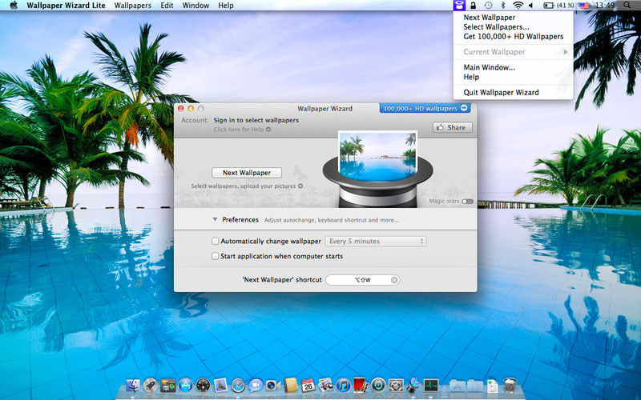The image size is (641, 400).
Task: Collapse the Preferences disclosure triangle
Action: 215,219
